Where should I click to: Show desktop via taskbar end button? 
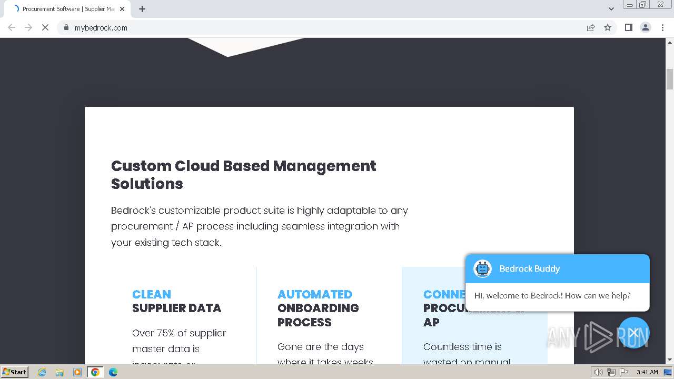[668, 372]
